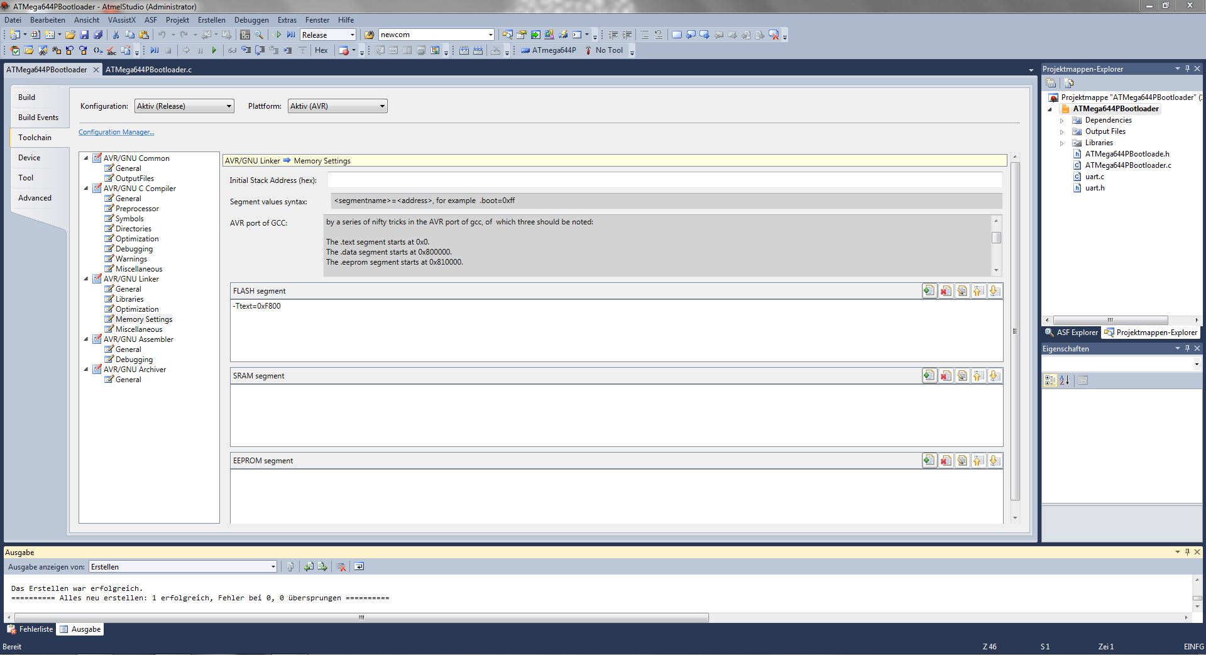The image size is (1206, 655).
Task: Move EEPROM segment item up
Action: click(978, 460)
